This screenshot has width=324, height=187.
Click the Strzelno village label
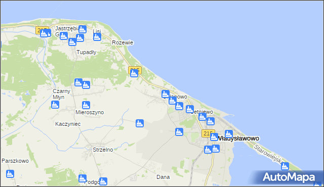tap(103, 150)
